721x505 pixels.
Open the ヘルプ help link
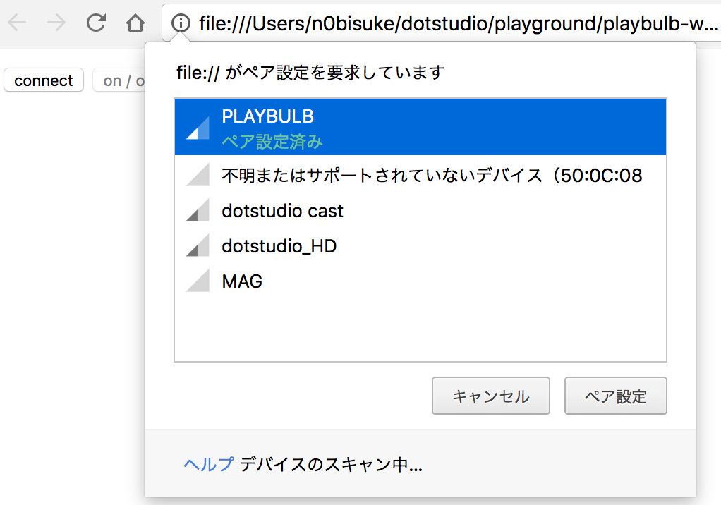coord(208,464)
